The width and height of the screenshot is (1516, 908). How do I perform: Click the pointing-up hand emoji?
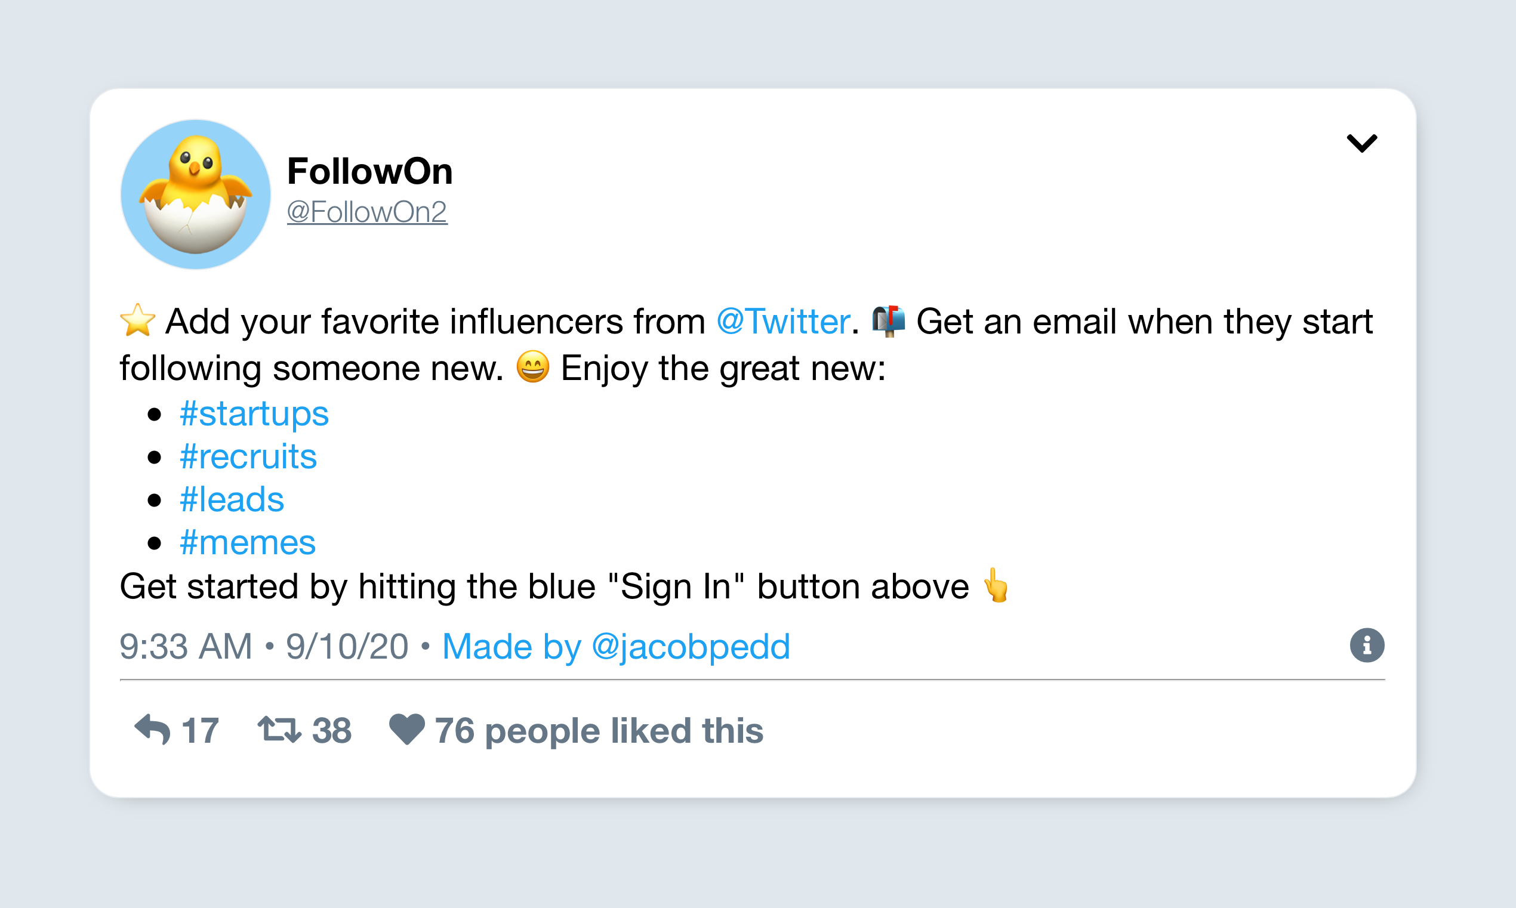pos(996,586)
